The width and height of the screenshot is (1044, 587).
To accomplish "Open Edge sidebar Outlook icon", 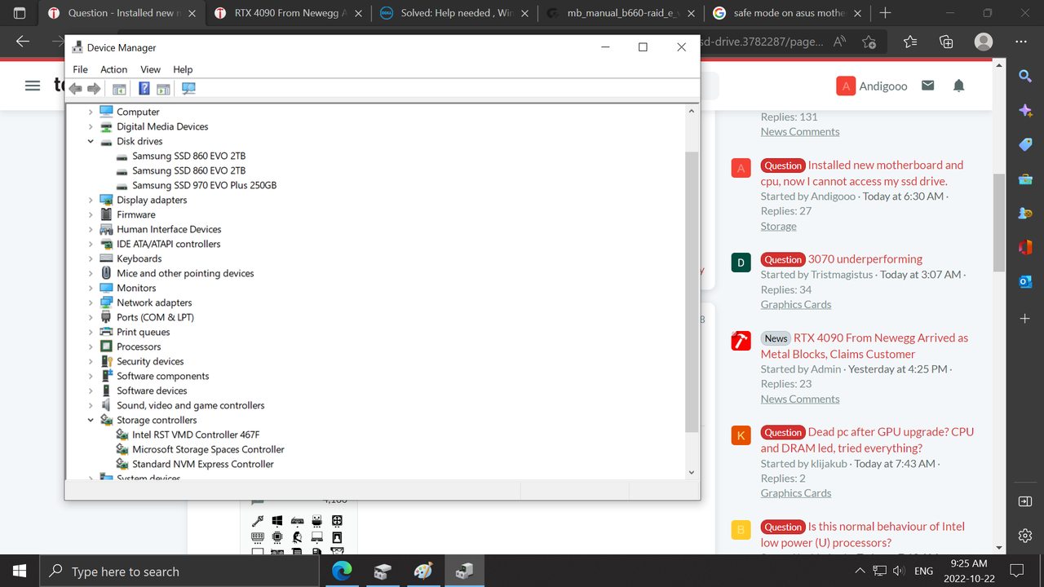I will coord(1025,282).
